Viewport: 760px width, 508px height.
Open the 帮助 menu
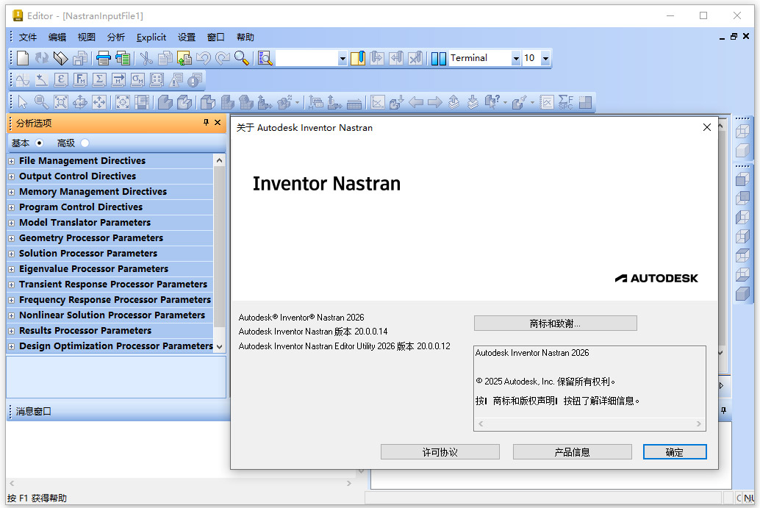[x=244, y=37]
